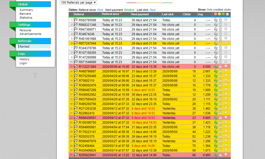Image resolution: width=265 pixels, height=159 pixels.
Task: Click recycle icon for R468796687
Action: pyautogui.click(x=216, y=71)
